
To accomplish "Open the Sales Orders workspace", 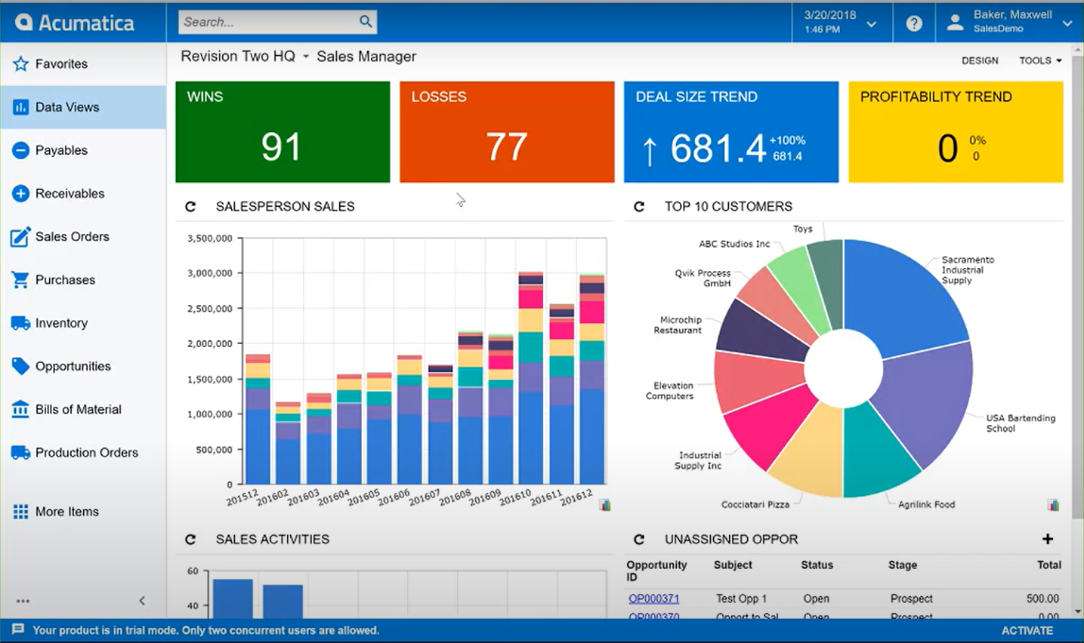I will coord(72,236).
